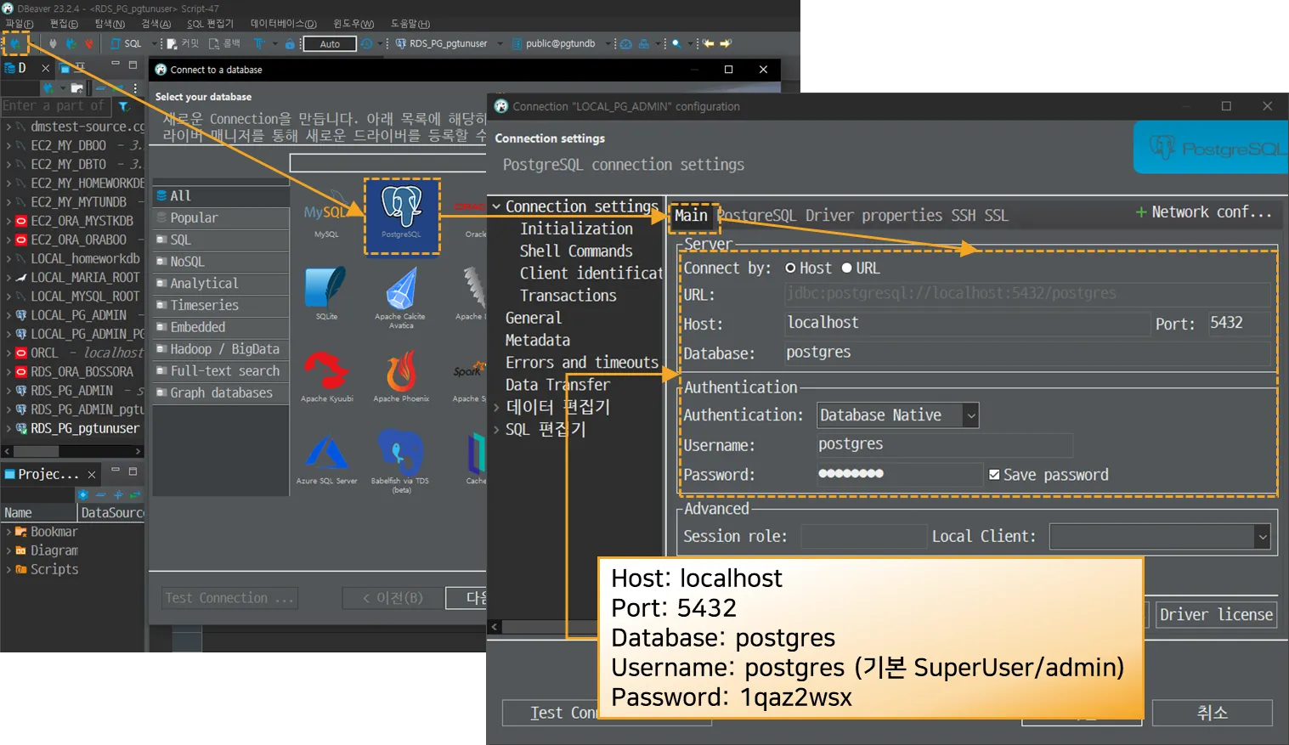1289x745 pixels.
Task: Click the new connection plug icon in toolbar
Action: 15,43
